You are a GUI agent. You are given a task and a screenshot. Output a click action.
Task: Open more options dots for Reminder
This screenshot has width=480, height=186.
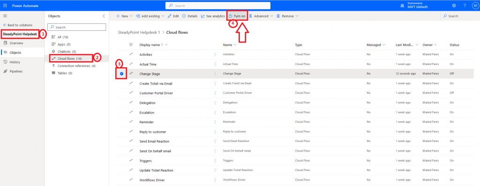pos(215,122)
